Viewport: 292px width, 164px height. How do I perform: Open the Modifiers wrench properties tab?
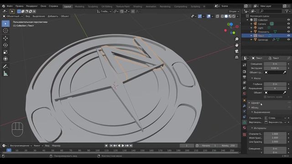(245, 106)
